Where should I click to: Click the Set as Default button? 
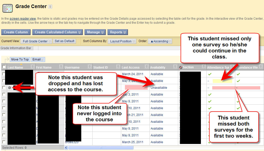coord(64,41)
